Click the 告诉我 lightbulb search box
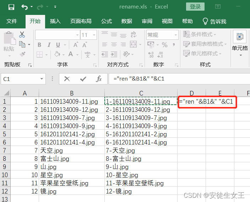Screen dimensions: 250x202 (x=214, y=21)
